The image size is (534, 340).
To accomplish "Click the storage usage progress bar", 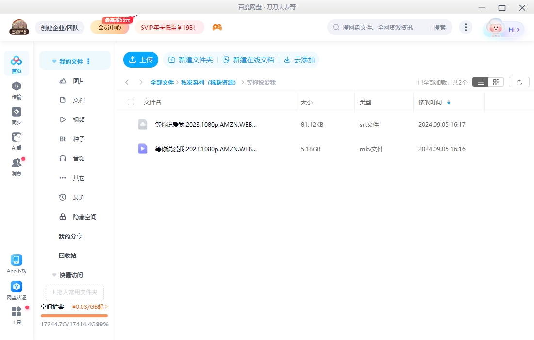I will pyautogui.click(x=74, y=315).
